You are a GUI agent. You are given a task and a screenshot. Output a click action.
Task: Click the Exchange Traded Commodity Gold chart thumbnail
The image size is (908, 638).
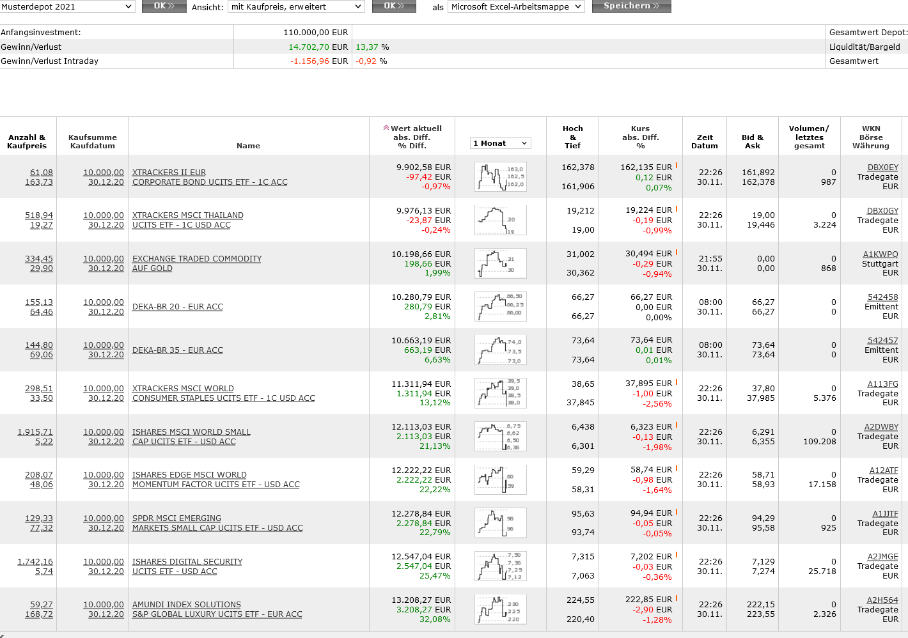500,263
